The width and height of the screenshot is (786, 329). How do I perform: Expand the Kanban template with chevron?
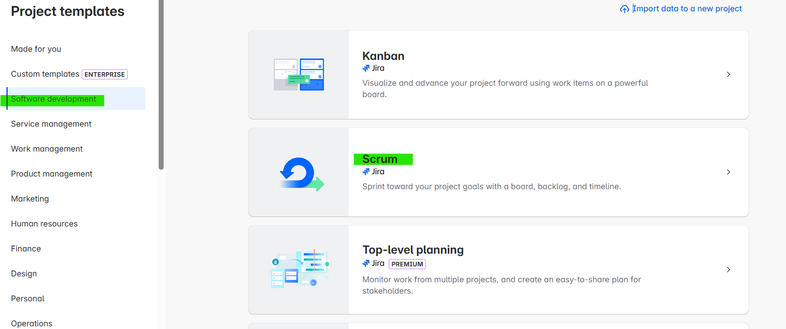click(728, 74)
